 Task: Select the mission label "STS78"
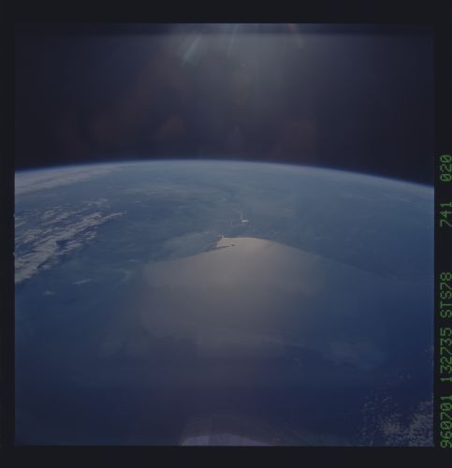tap(445, 295)
